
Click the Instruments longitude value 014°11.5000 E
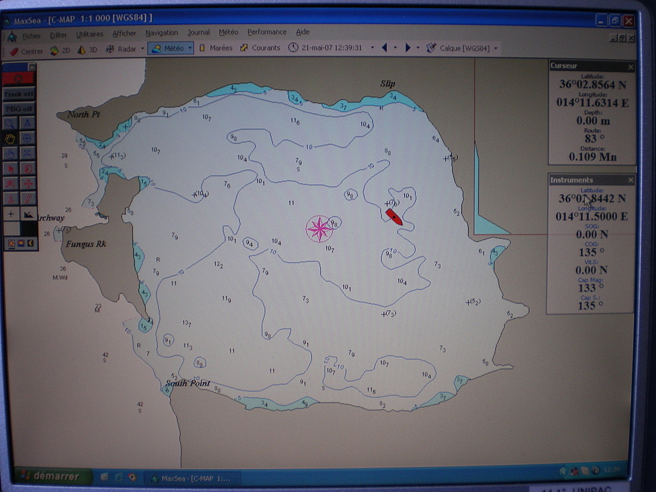pos(591,217)
